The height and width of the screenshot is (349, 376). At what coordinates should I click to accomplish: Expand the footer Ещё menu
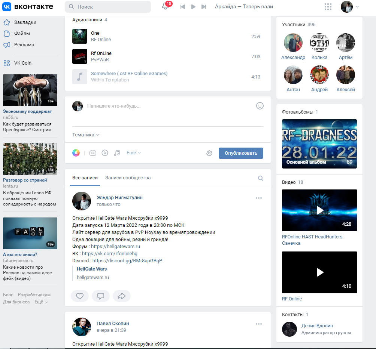pos(41,302)
